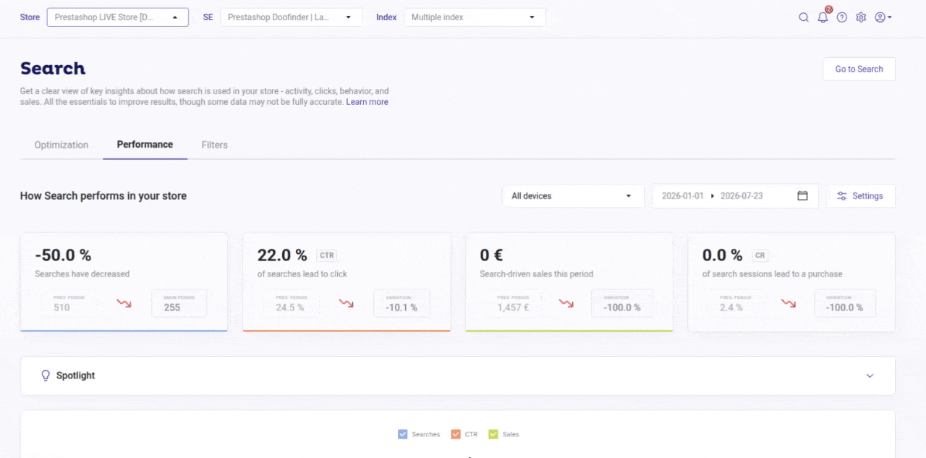
Task: Click the red trend arrow on CTR card
Action: click(x=347, y=303)
